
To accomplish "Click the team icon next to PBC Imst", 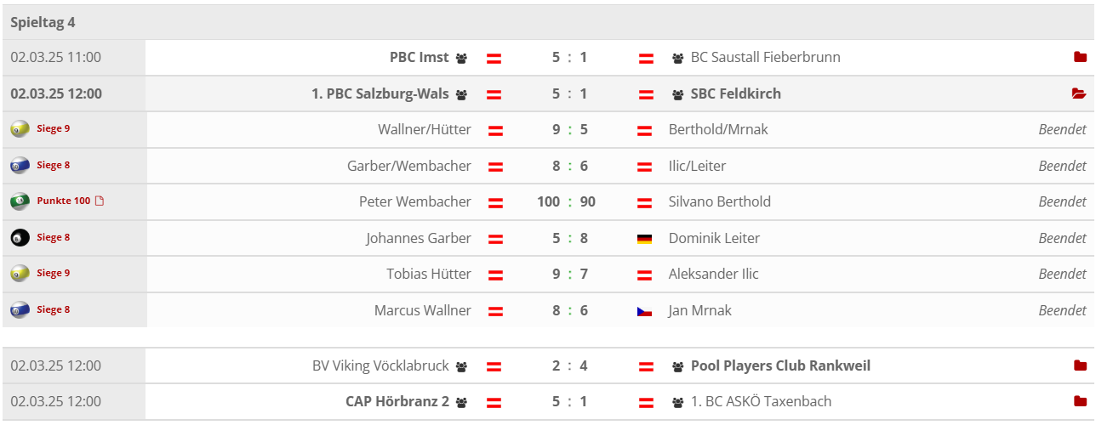I will tap(461, 59).
